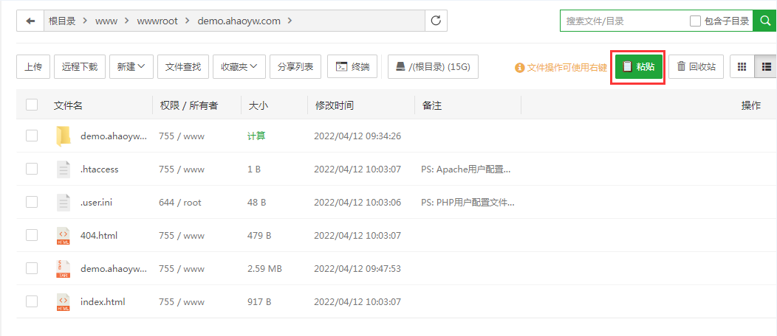Click the demo.ahaoyw folder icon
Viewport: 777px width, 336px height.
[x=64, y=136]
